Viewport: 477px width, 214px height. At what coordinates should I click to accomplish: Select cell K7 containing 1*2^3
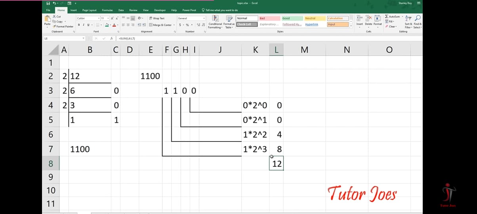pyautogui.click(x=255, y=149)
